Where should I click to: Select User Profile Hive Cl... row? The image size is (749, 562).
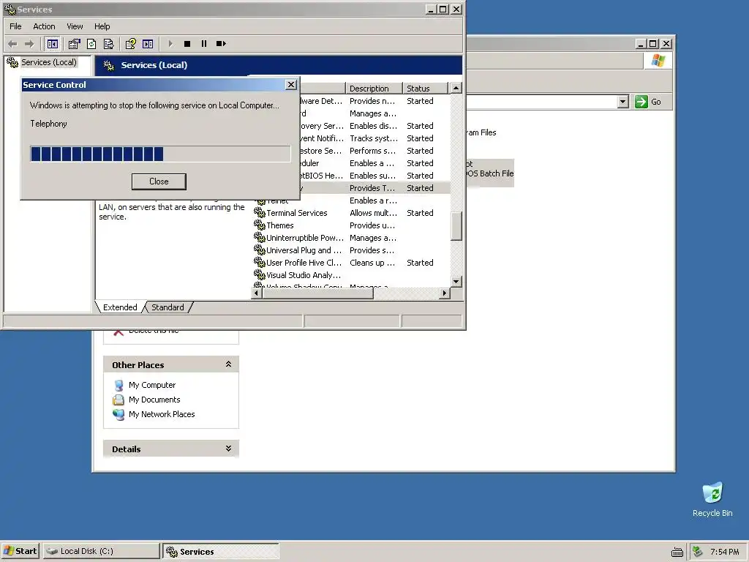tap(351, 263)
